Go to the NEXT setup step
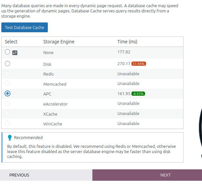 [x=147, y=175]
